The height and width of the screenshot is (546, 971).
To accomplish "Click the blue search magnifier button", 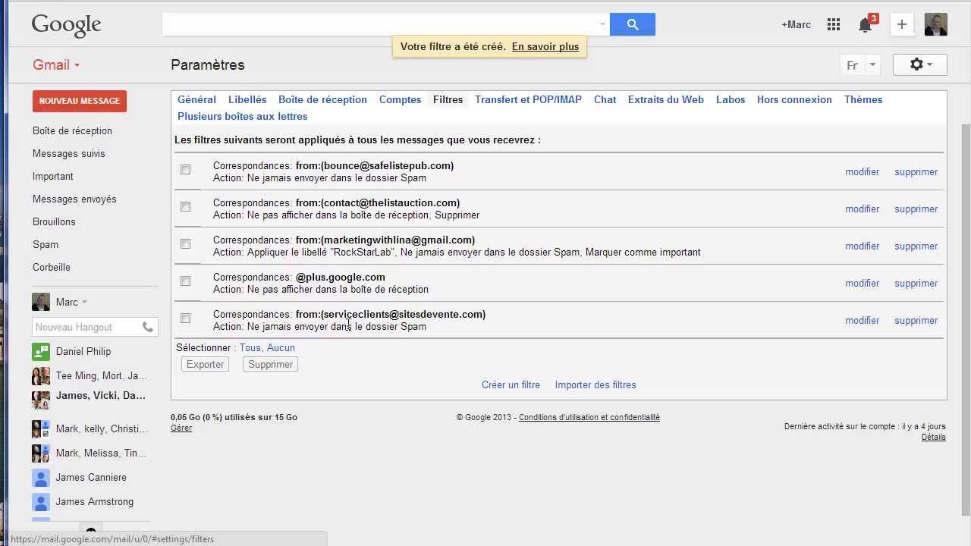I will point(632,24).
